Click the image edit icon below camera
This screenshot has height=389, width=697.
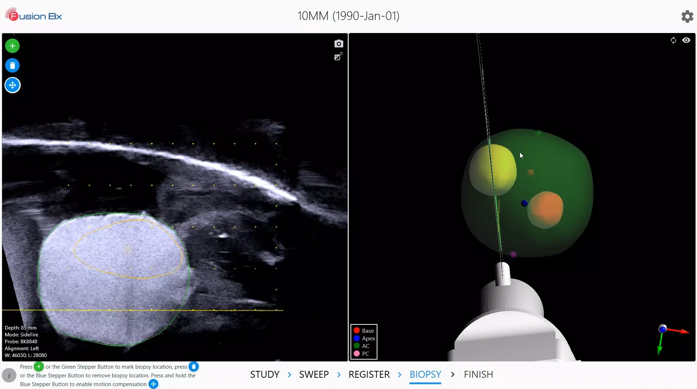338,57
